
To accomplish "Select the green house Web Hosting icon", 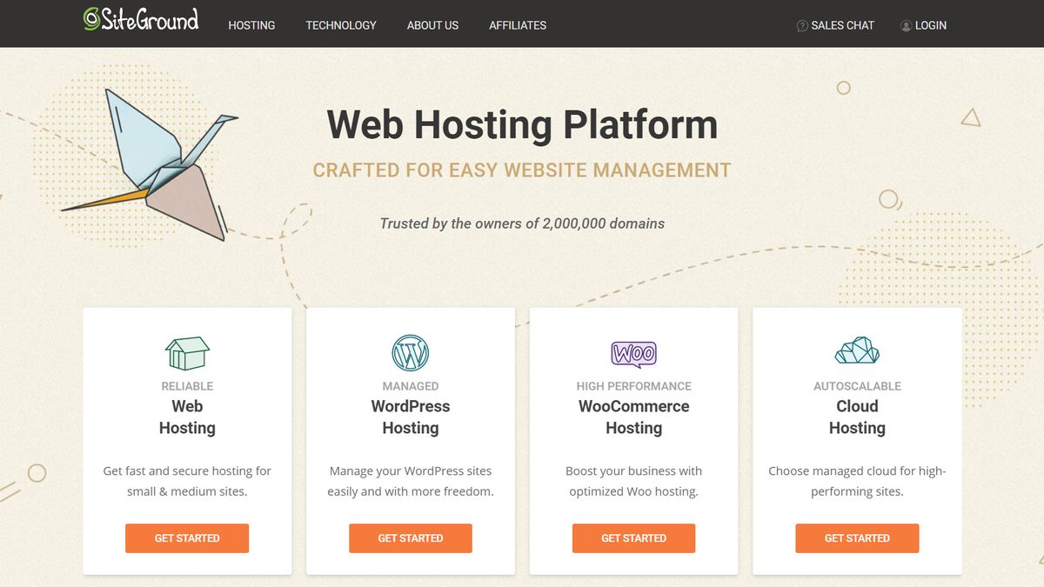I will coord(187,353).
